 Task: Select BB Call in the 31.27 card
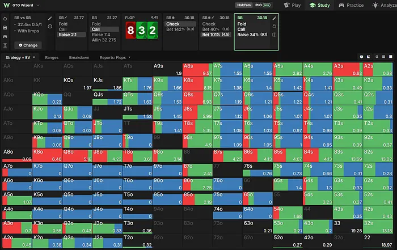point(105,29)
